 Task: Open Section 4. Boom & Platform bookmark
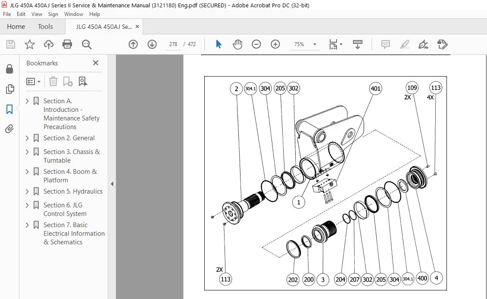[x=70, y=176]
